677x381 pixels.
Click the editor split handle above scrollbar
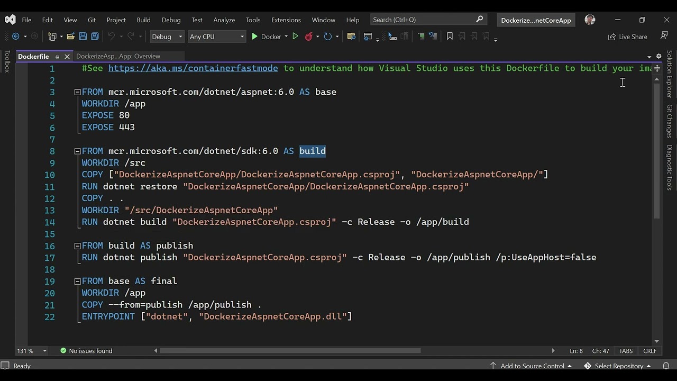coord(657,68)
